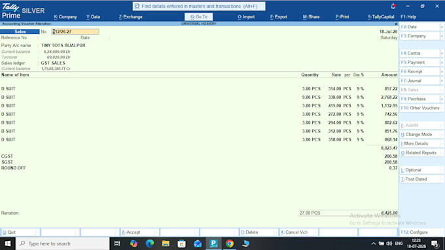This screenshot has width=445, height=250.
Task: Open the E: Export menu
Action: (279, 17)
